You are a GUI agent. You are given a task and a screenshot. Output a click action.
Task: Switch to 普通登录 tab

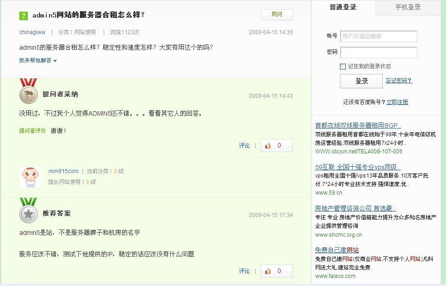[343, 7]
